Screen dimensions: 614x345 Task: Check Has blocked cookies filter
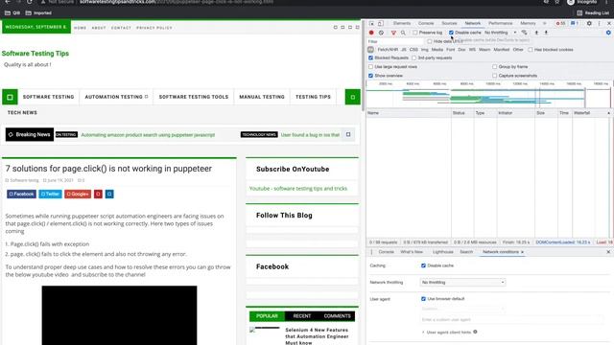(531, 50)
